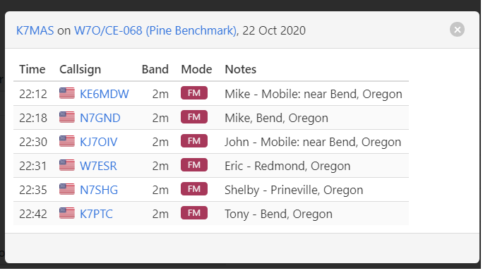Close the K7MAS activation log dialog
The image size is (483, 278).
457,30
